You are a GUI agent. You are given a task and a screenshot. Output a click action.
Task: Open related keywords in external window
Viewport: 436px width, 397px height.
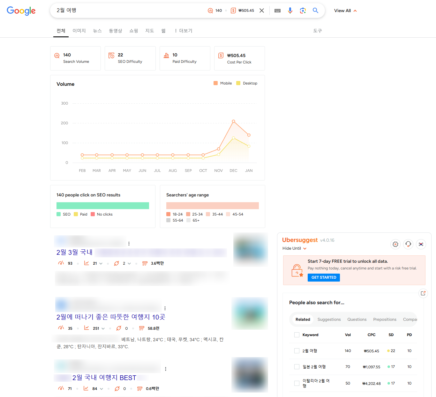[423, 293]
